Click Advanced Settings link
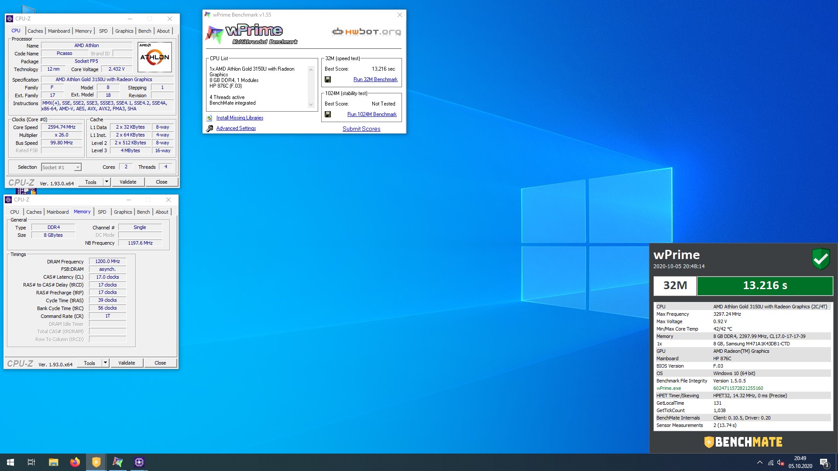The height and width of the screenshot is (471, 838). click(236, 128)
